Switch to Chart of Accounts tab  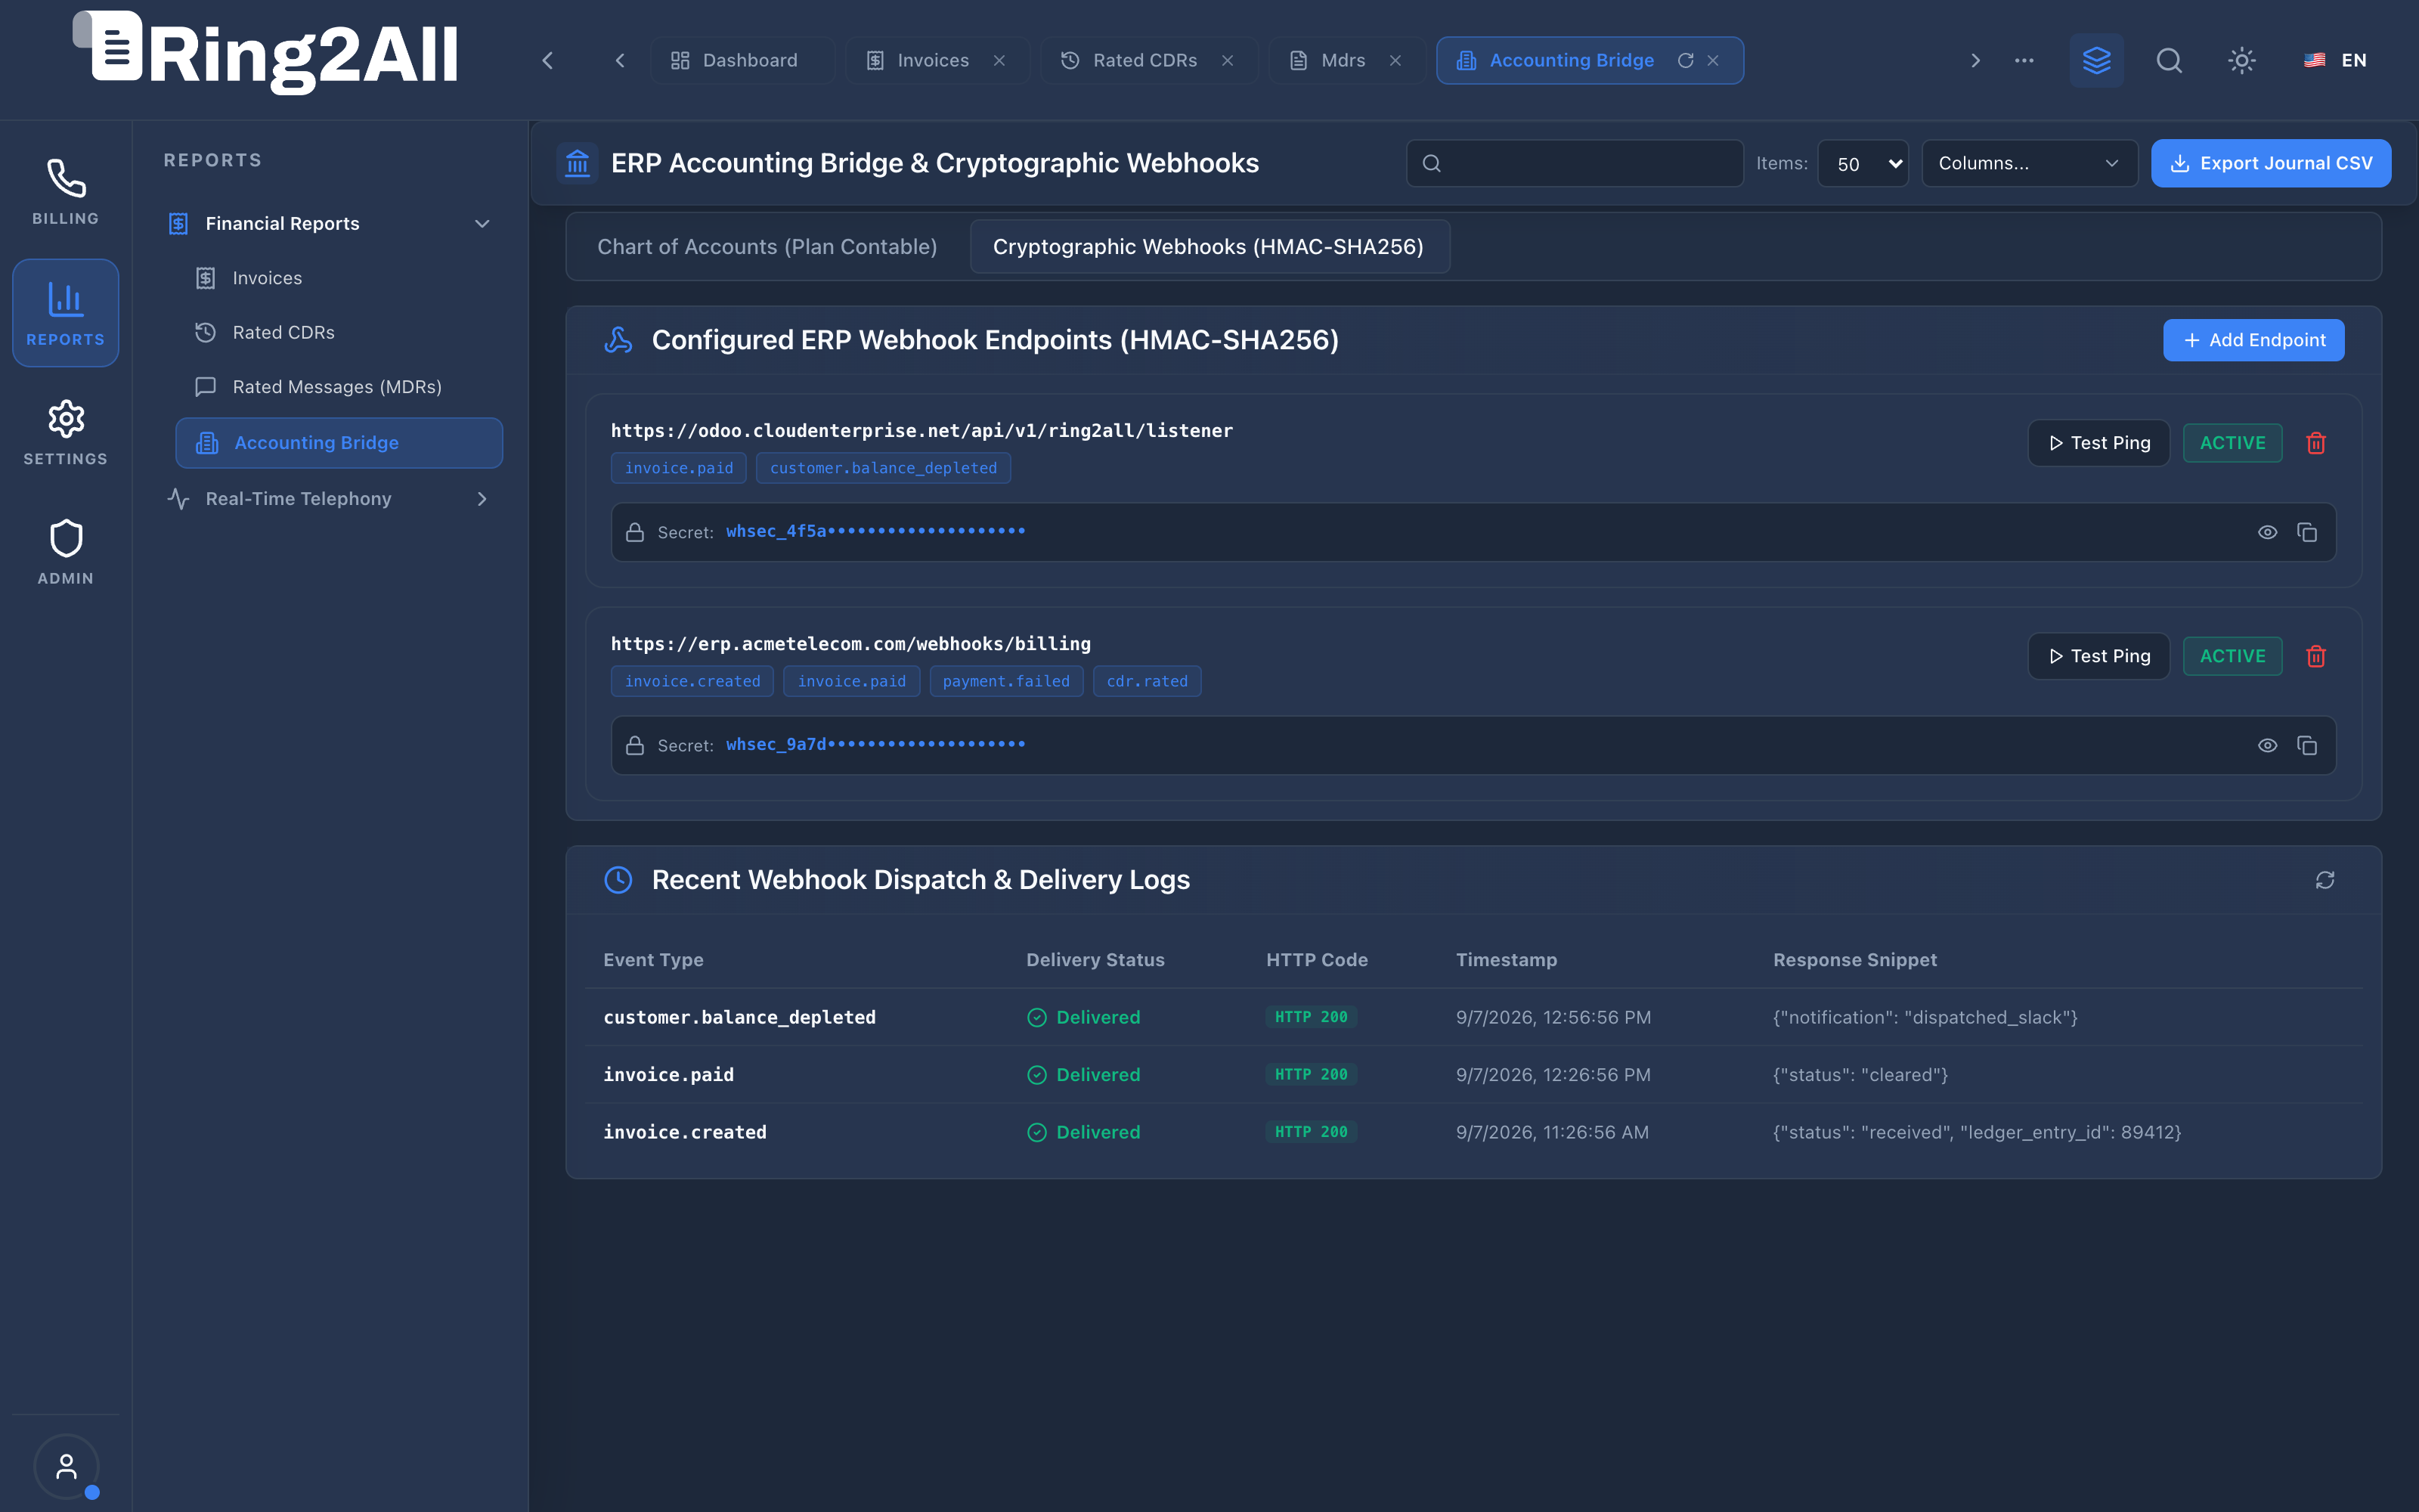click(x=767, y=246)
